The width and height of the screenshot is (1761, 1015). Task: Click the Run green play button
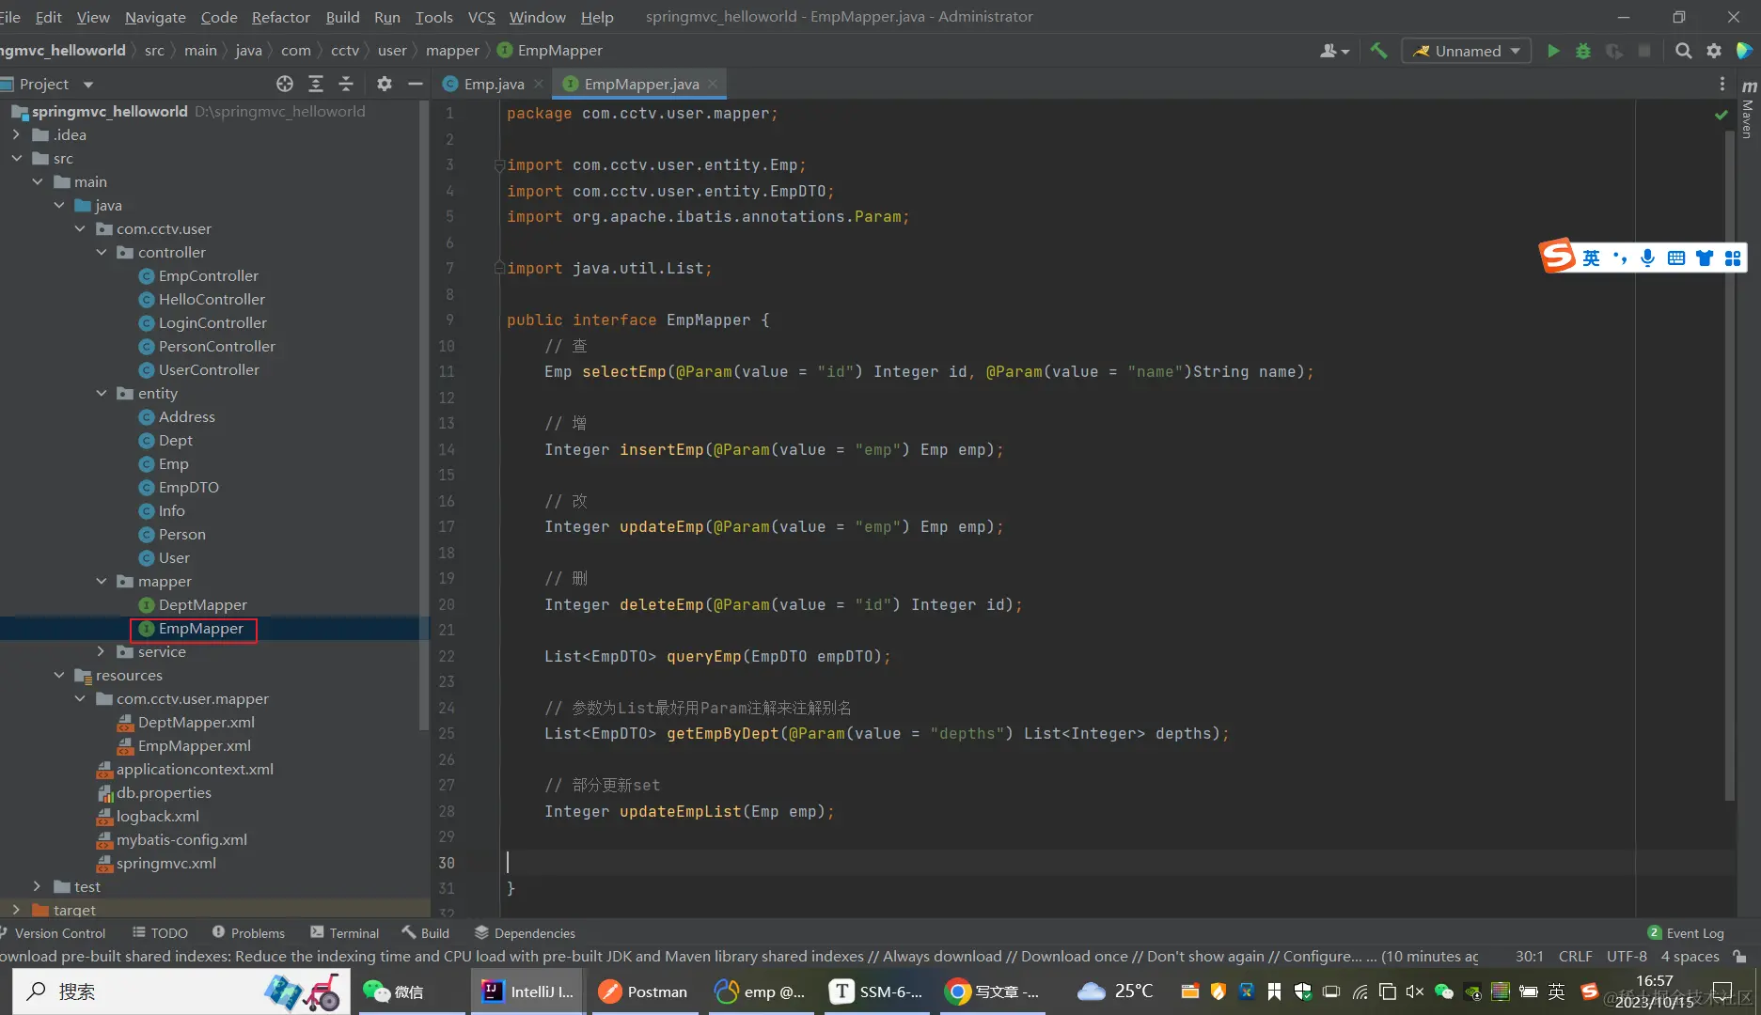click(x=1553, y=51)
